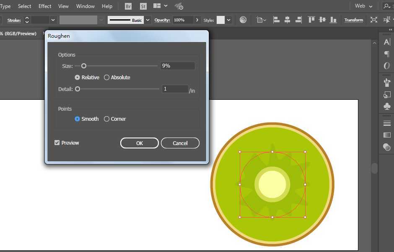The image size is (394, 252).
Task: Open the Gradient panel icon
Action: (x=387, y=135)
